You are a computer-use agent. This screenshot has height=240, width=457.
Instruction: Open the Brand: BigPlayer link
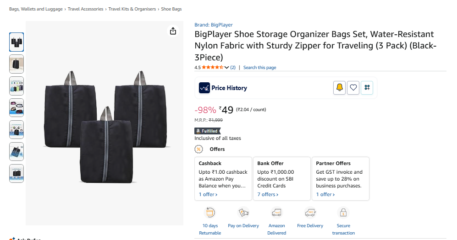(x=213, y=25)
